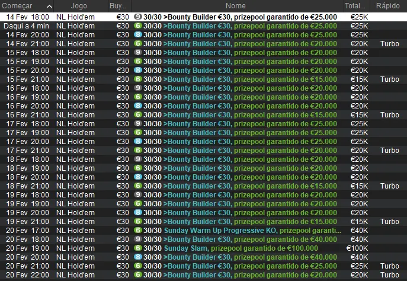Click the 8-max icon on 15 Fev 20:00 row
Screen dimensions: 407x281
pos(138,70)
